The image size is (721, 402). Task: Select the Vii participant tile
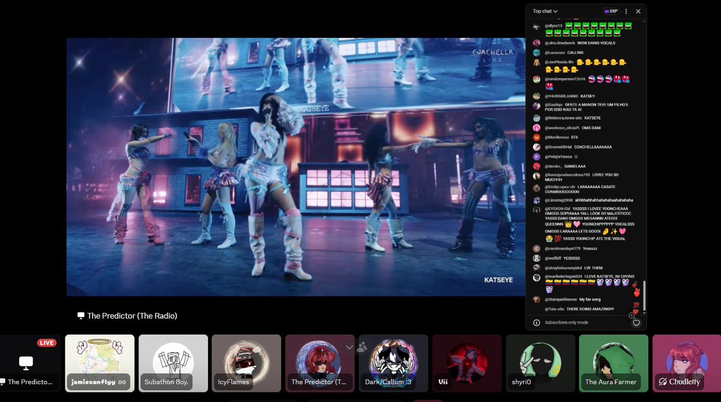(467, 364)
